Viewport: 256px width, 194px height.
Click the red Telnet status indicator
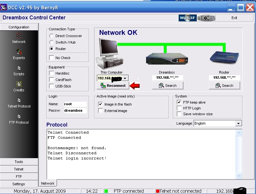tap(158, 191)
